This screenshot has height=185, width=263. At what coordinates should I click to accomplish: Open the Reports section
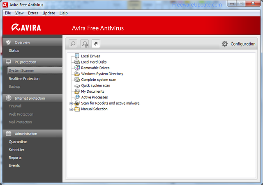[x=15, y=158]
